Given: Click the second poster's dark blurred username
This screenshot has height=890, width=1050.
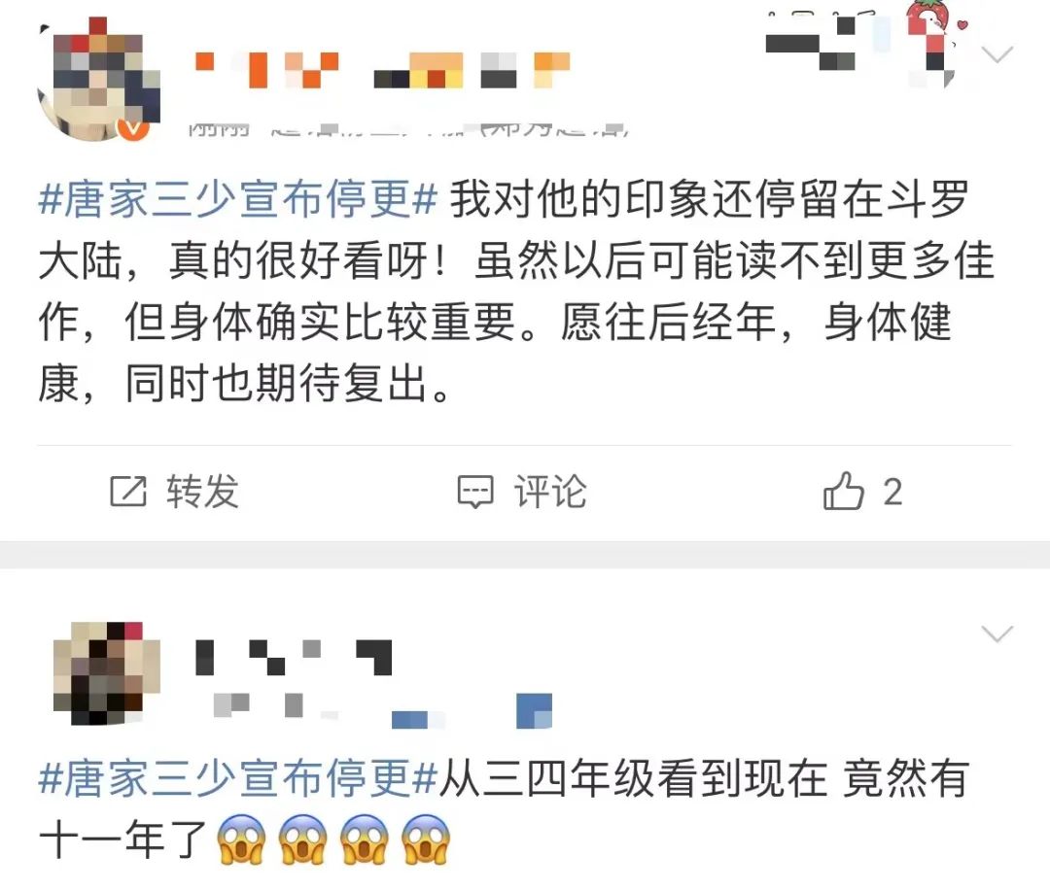Looking at the screenshot, I should click(x=294, y=657).
